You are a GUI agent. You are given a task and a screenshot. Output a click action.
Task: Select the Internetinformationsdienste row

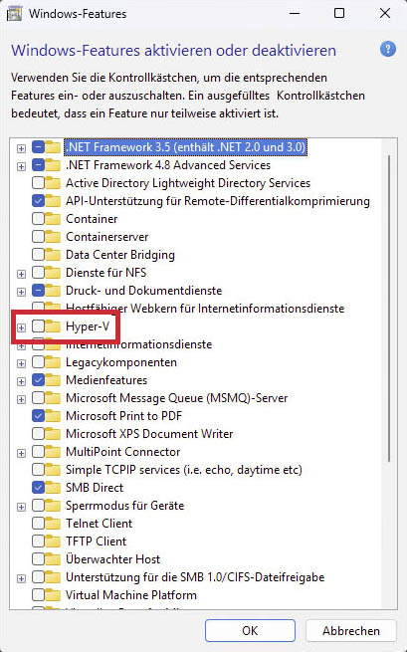click(139, 344)
